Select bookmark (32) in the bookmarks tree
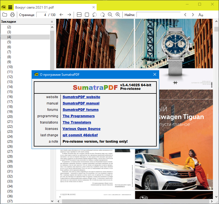Viewport: 219px width, 204px height. [x=10, y=176]
